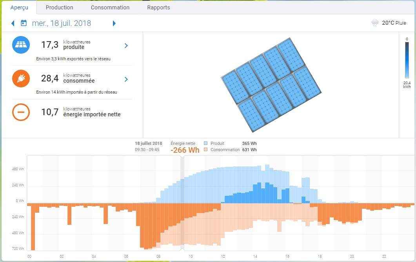Switch to the Consommation tab

110,7
